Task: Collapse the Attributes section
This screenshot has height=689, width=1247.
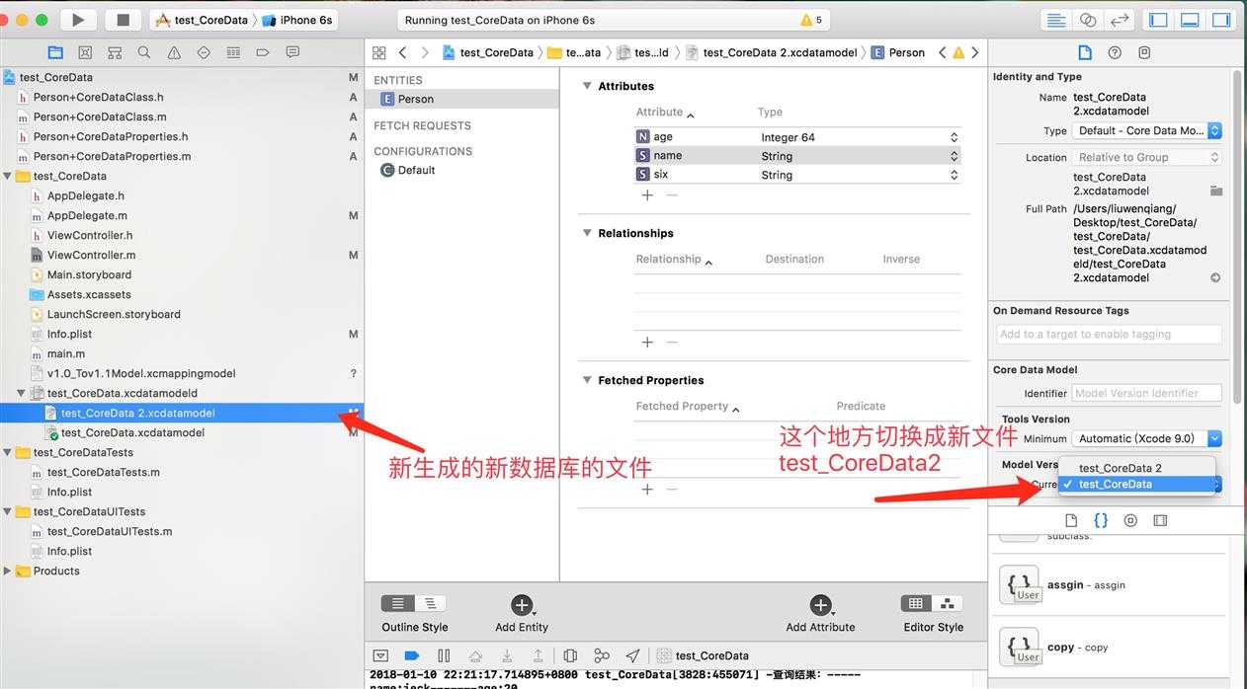Action: click(587, 86)
